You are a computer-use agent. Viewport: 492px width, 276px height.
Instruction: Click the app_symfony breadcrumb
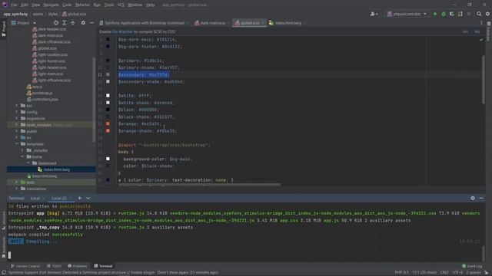(15, 14)
